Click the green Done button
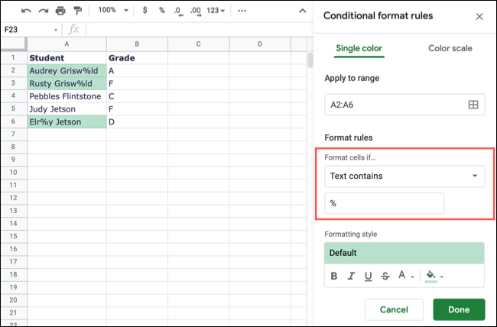Image resolution: width=497 pixels, height=327 pixels. coord(459,309)
